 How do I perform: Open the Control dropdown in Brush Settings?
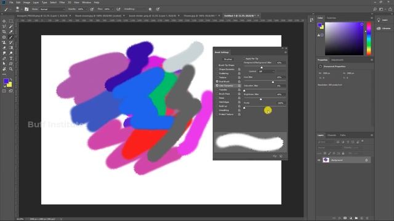267,71
